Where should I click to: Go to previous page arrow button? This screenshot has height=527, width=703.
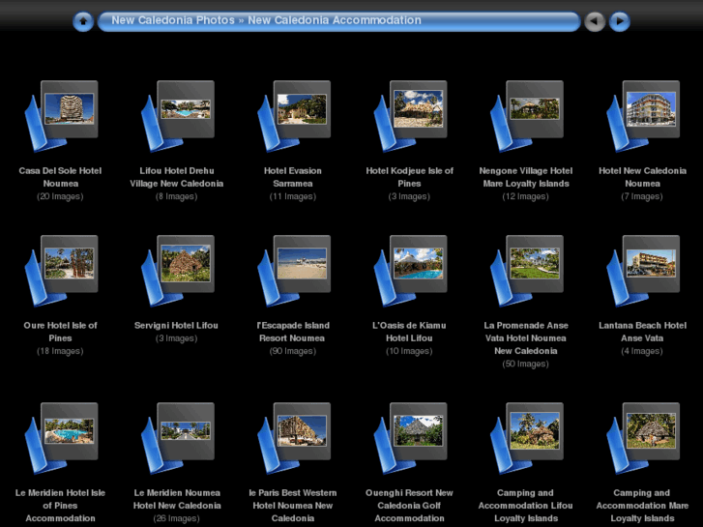[595, 21]
